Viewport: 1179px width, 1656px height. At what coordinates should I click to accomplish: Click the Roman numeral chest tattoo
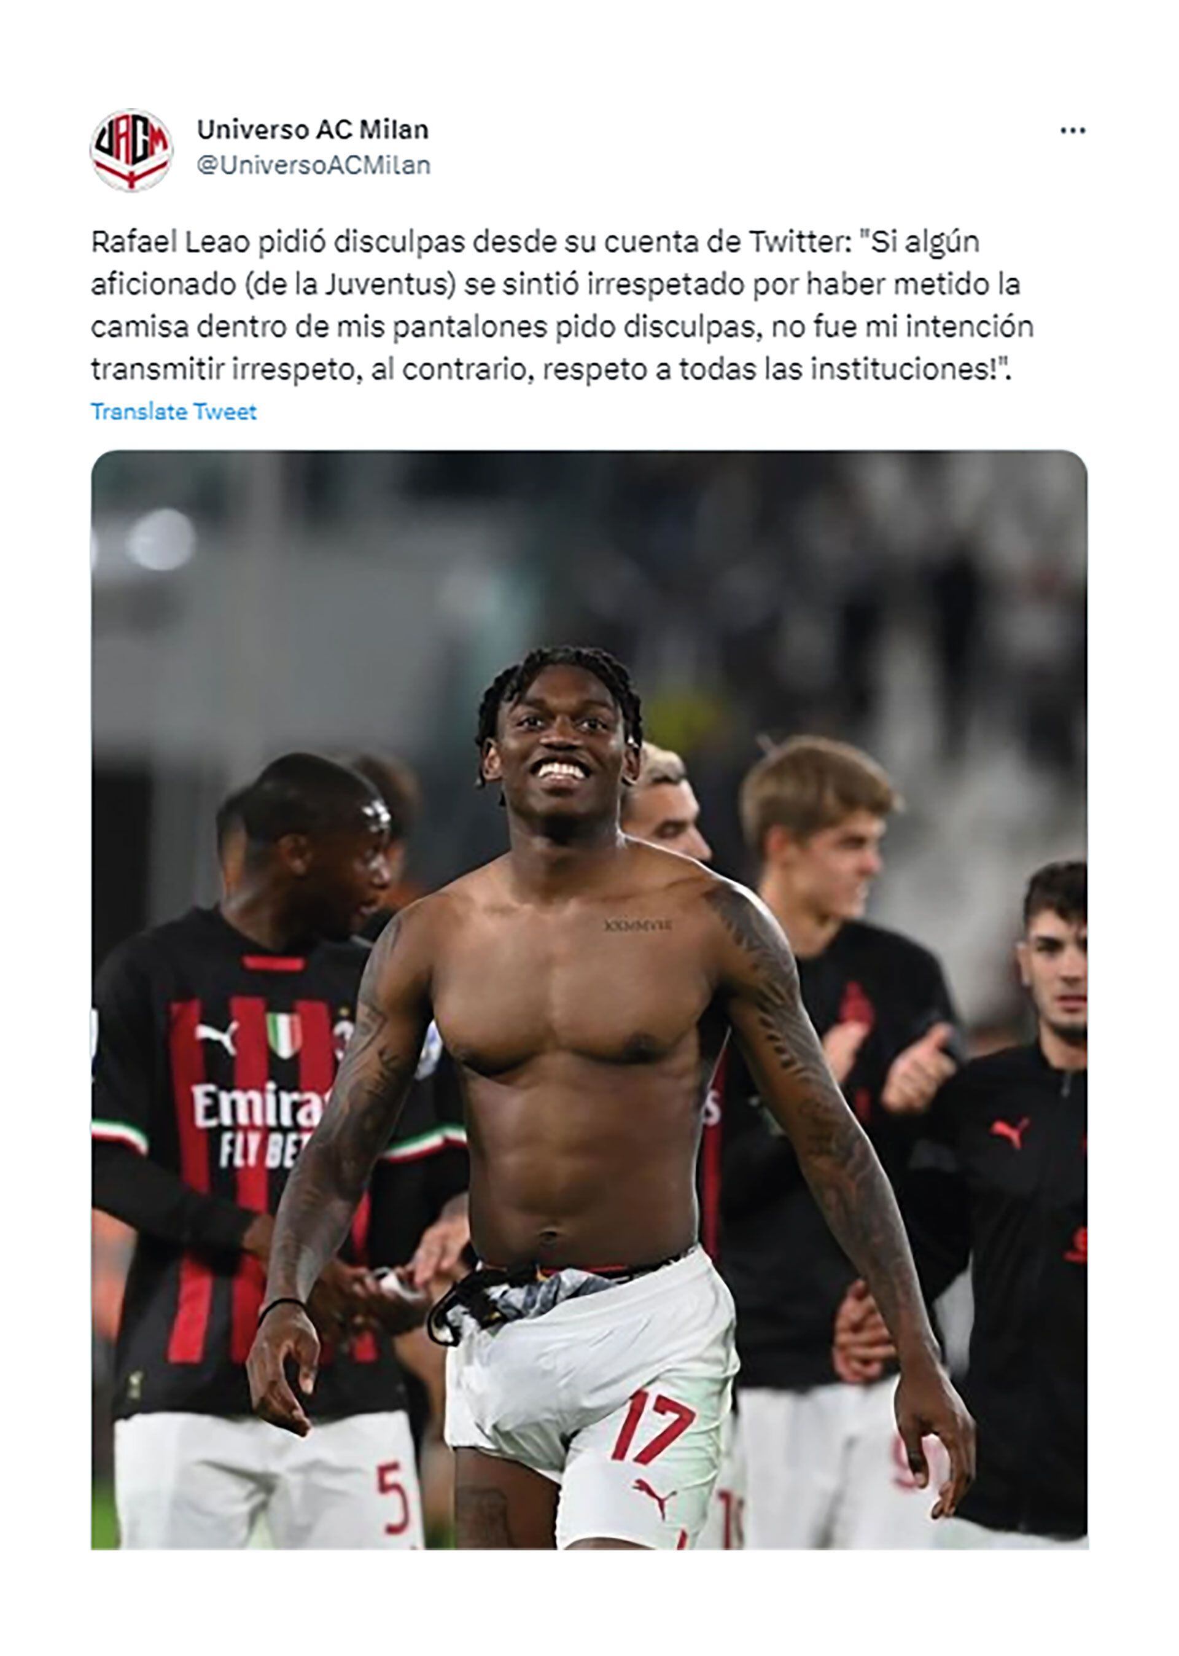(637, 925)
